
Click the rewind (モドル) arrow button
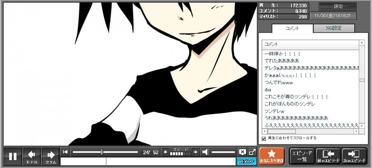(x=32, y=156)
